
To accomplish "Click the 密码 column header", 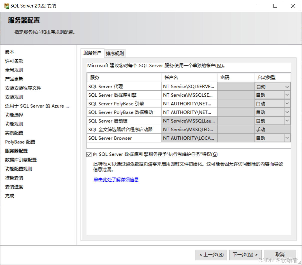I will tap(236, 78).
